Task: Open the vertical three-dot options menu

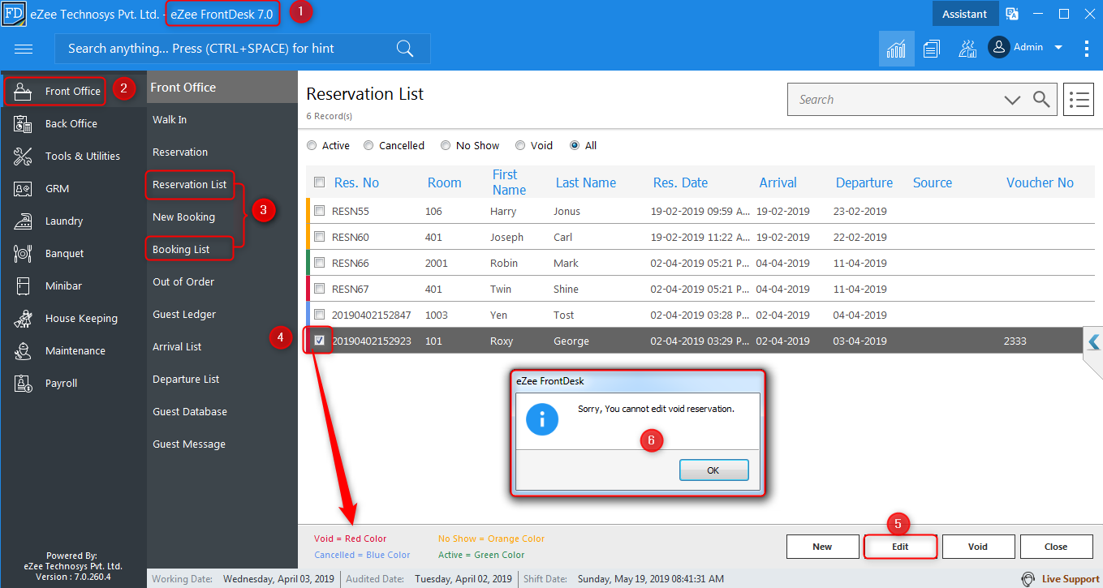Action: 1086,49
